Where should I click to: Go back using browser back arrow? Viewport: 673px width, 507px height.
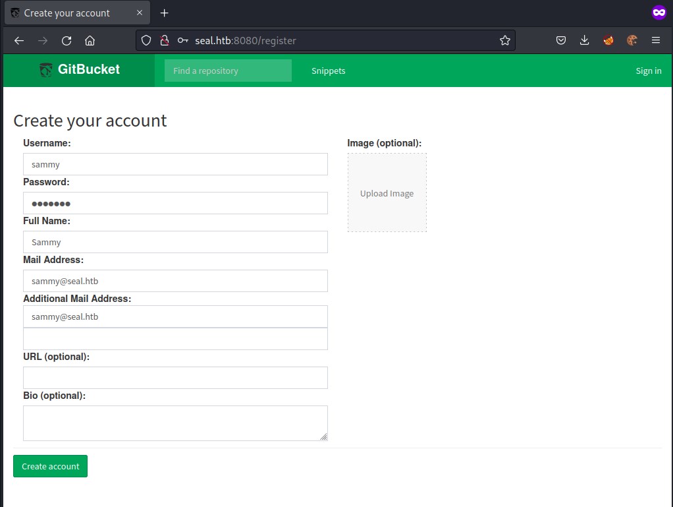[19, 41]
